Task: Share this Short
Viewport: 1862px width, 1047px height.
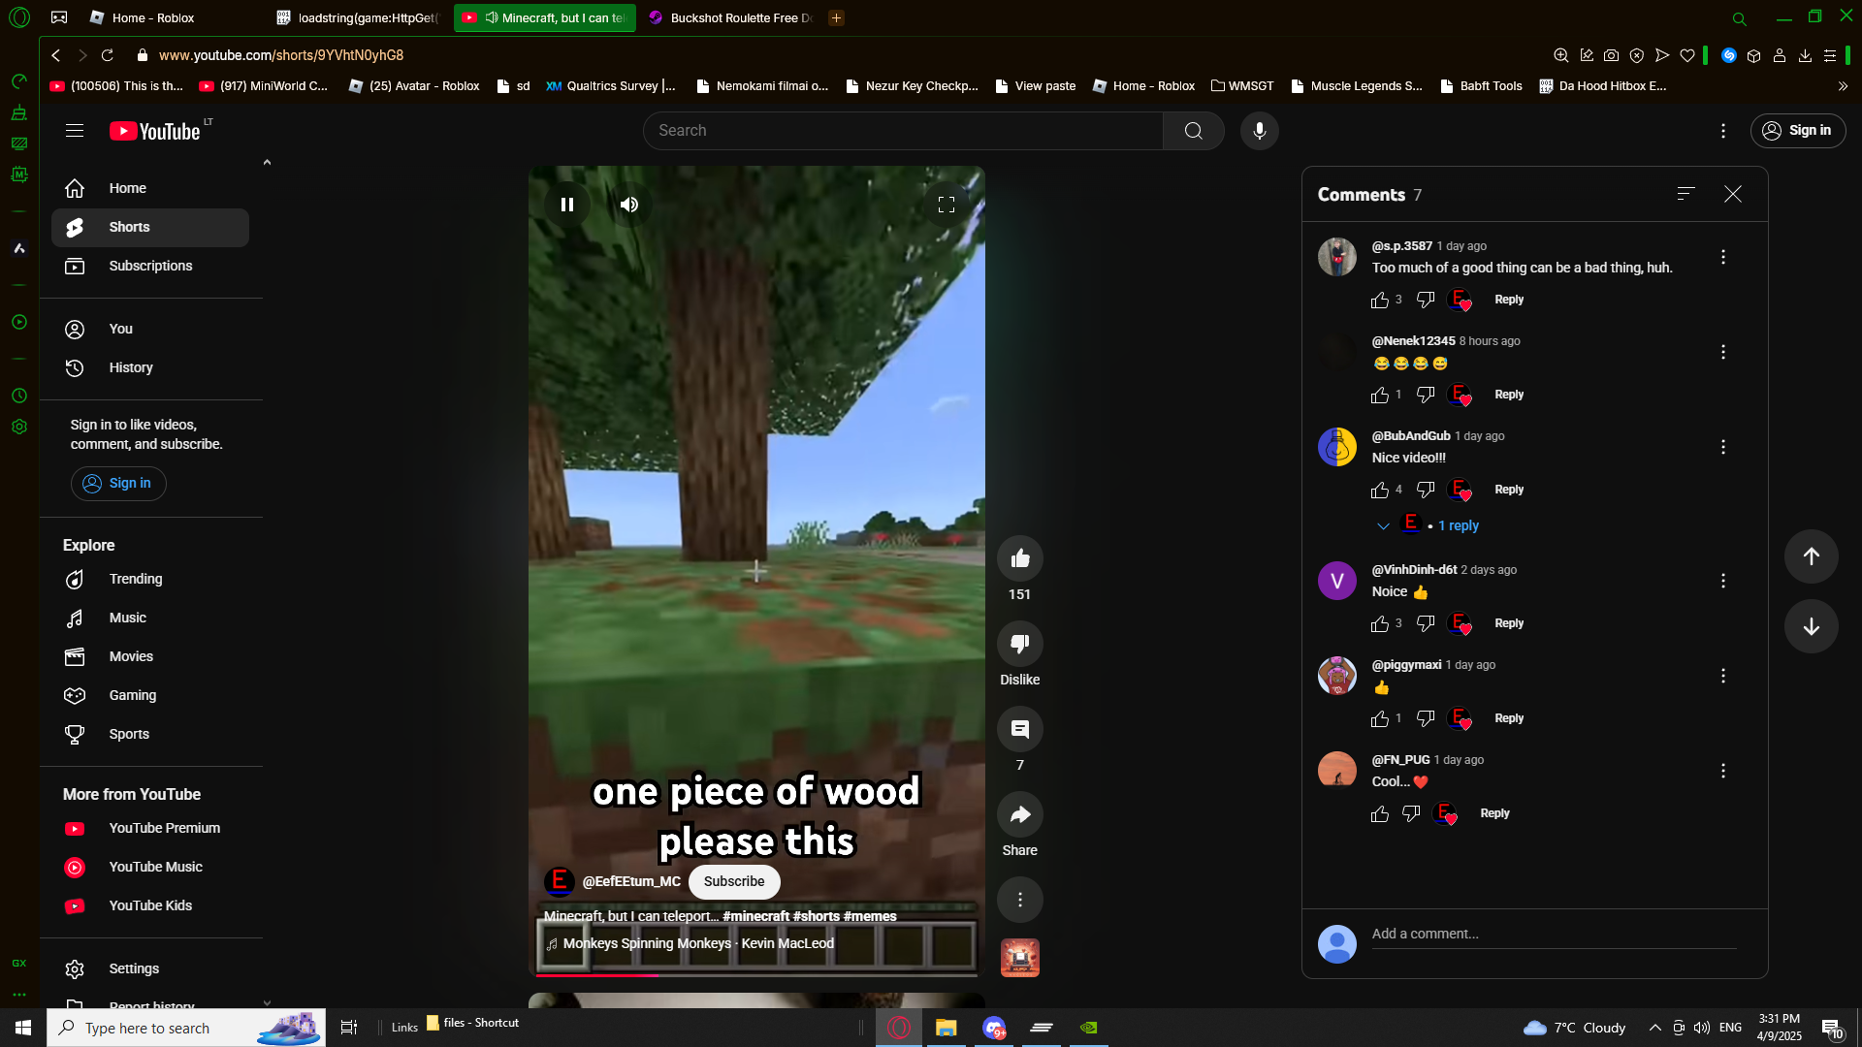Action: click(1020, 814)
